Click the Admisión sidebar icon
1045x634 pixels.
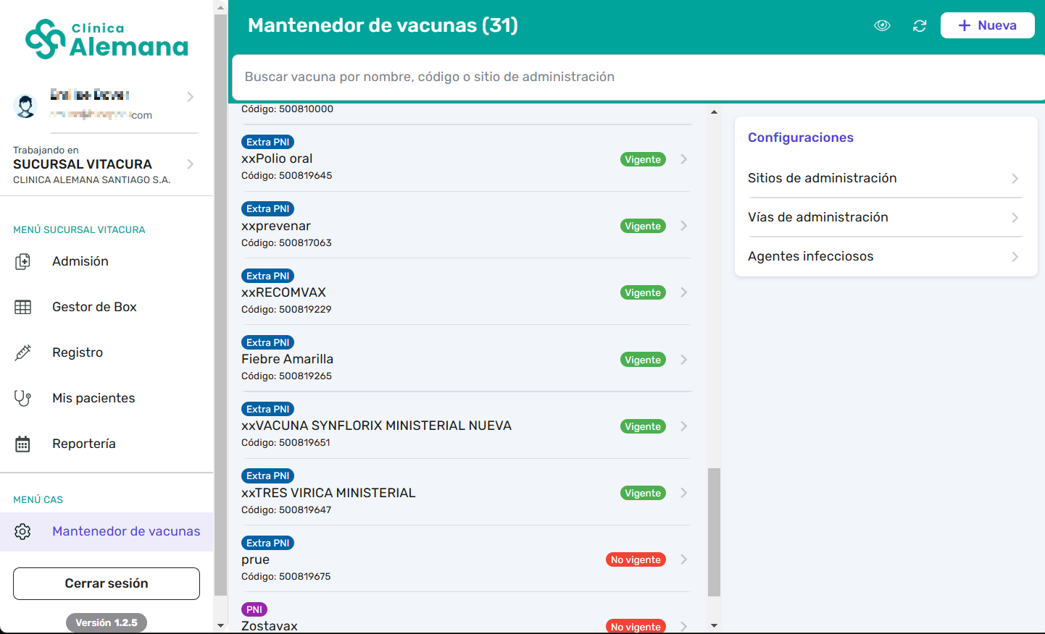click(23, 261)
